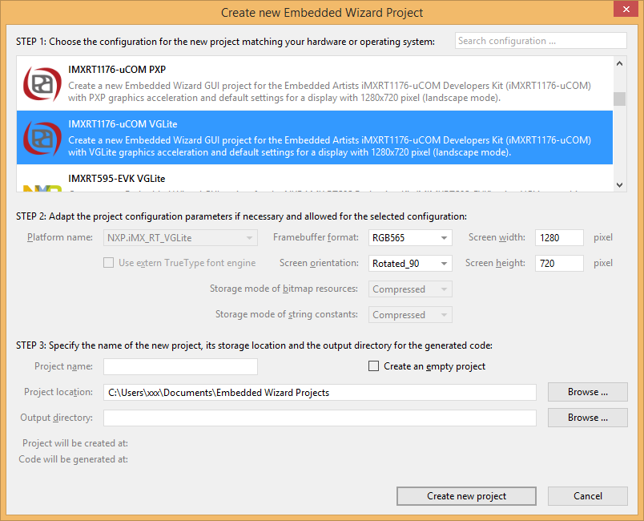Open the Framebuffer format dropdown
The image size is (644, 521).
tap(410, 238)
